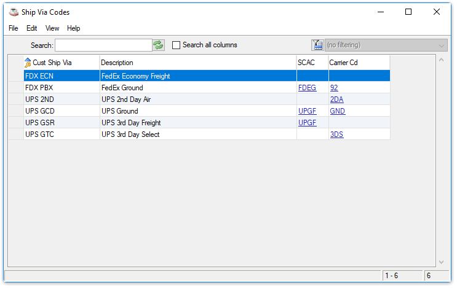Click the scroll down arrow of the grid
Screen dimensions: 457x288
point(441,262)
